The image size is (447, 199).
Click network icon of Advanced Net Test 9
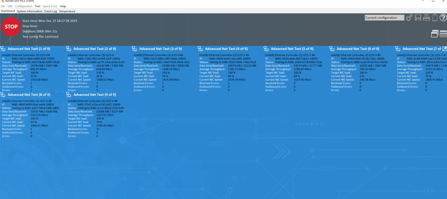[x=69, y=95]
